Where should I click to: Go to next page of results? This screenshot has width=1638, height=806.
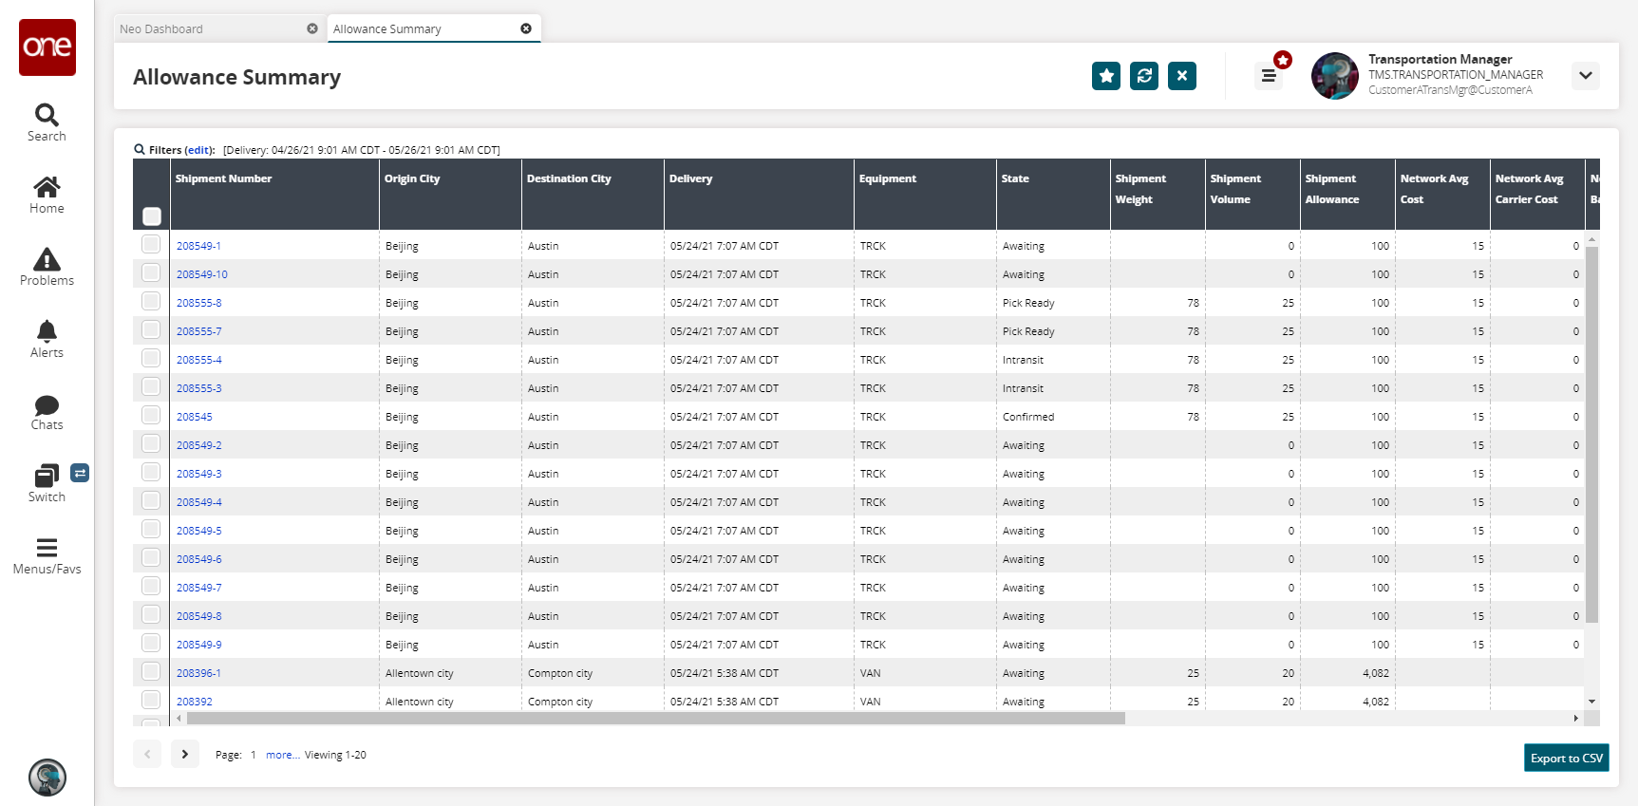point(185,754)
